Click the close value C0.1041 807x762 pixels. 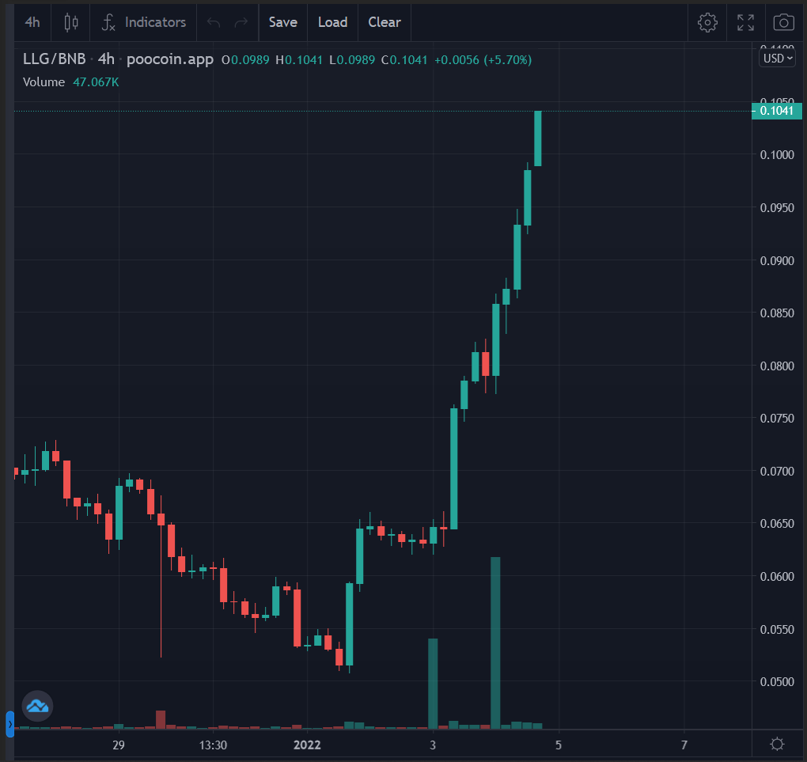[404, 59]
